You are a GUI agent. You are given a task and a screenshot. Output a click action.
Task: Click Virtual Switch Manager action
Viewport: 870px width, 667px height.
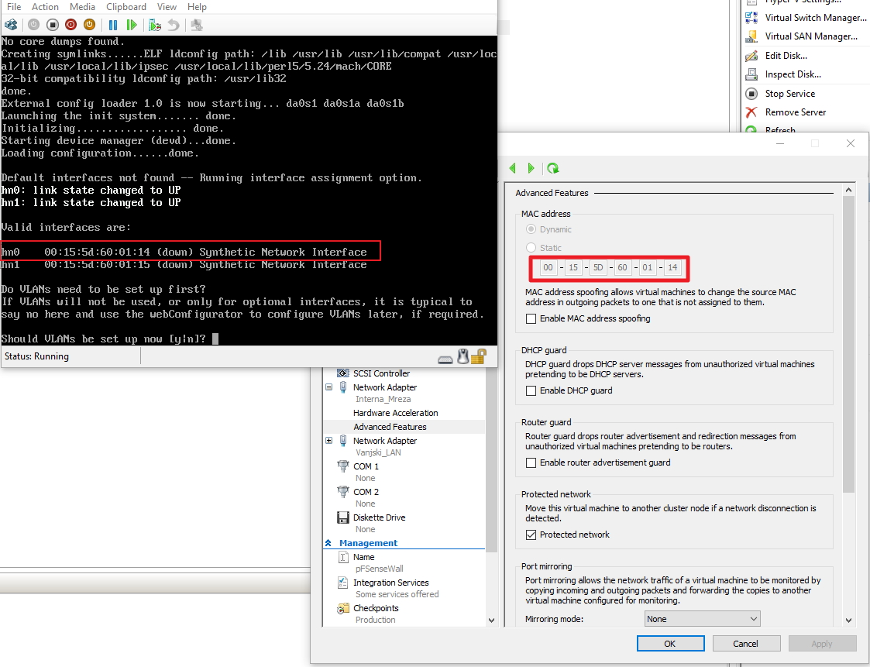pyautogui.click(x=816, y=18)
